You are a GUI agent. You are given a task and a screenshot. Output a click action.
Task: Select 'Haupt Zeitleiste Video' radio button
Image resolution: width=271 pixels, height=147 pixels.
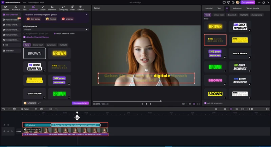(x=55, y=33)
